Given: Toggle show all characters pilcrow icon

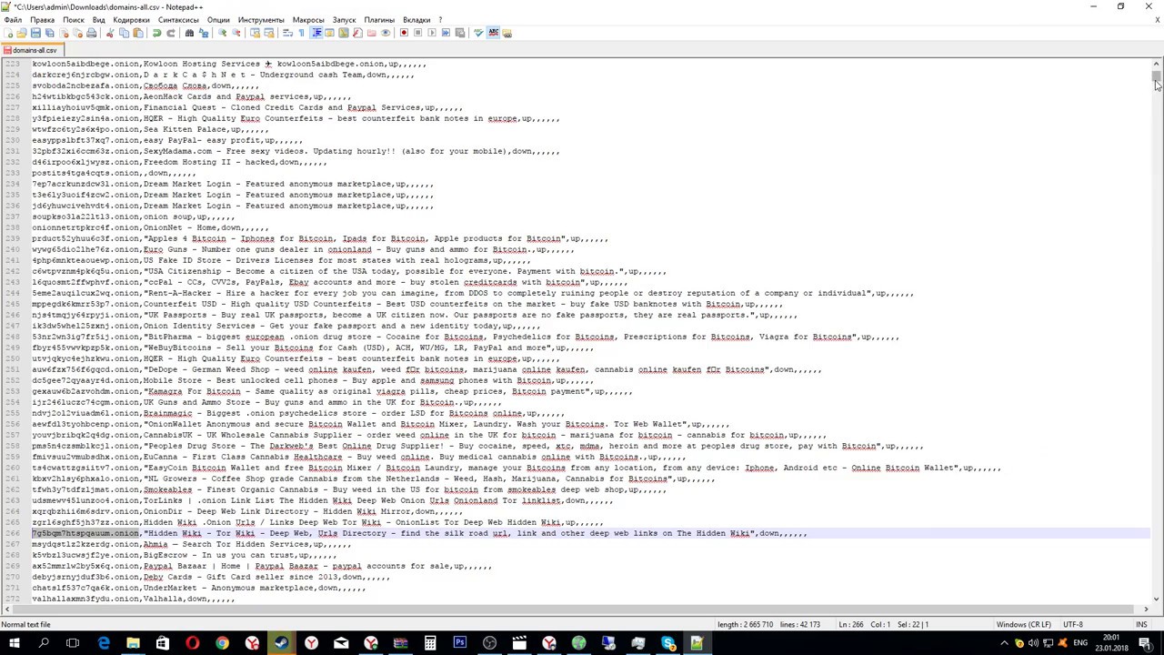Looking at the screenshot, I should (301, 33).
